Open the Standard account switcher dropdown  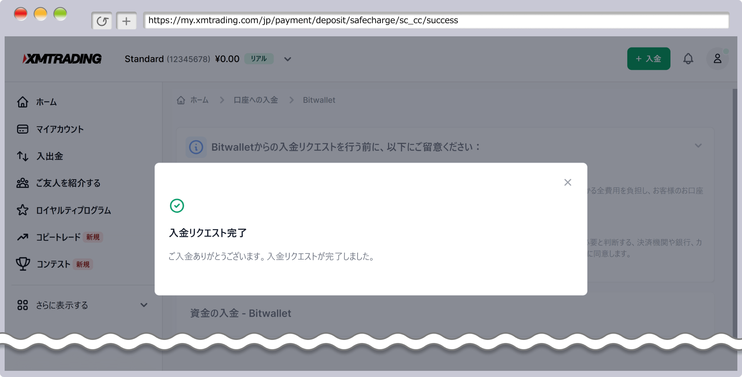point(287,59)
